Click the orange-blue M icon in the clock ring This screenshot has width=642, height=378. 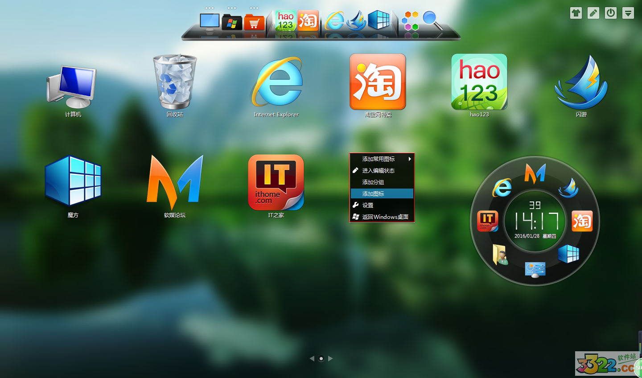click(x=535, y=173)
